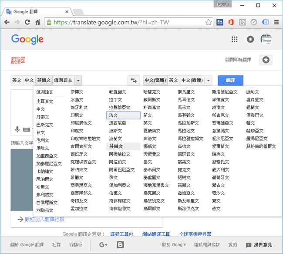
Task: Open 關於 Google 翻譯 footer link
Action: pyautogui.click(x=27, y=245)
